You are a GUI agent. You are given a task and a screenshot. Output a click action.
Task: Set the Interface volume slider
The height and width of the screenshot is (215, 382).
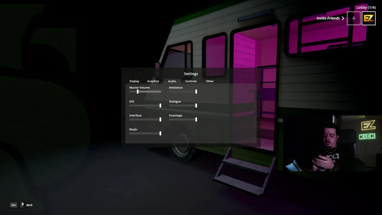coord(145,119)
